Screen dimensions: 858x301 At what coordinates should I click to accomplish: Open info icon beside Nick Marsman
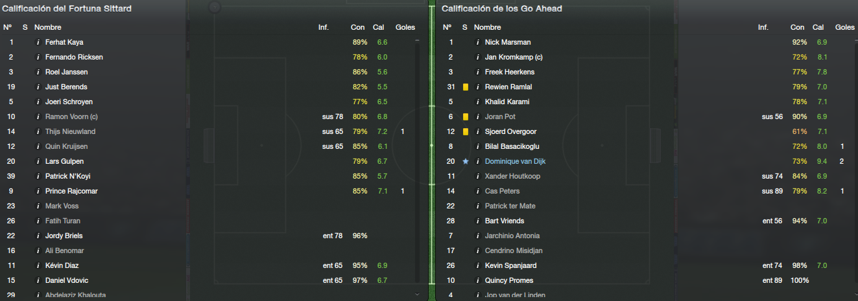pos(478,42)
